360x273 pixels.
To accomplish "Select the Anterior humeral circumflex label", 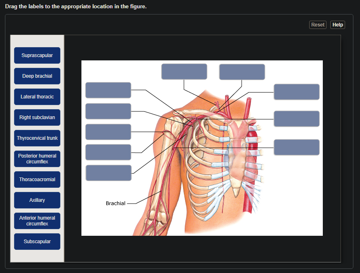I will 37,221.
